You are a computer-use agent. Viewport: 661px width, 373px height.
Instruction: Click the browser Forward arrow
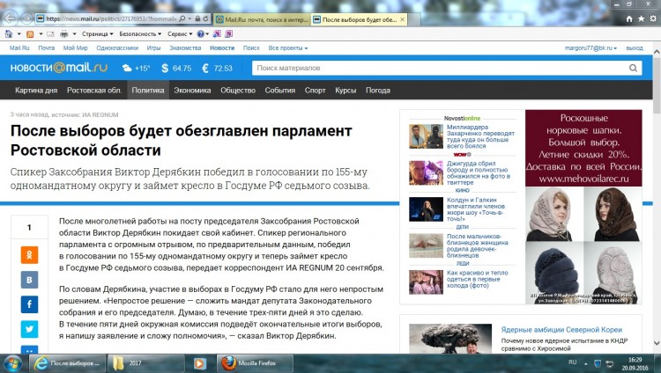click(27, 18)
